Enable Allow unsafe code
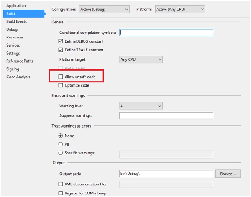Viewport: 251px width, 197px height. pos(61,77)
